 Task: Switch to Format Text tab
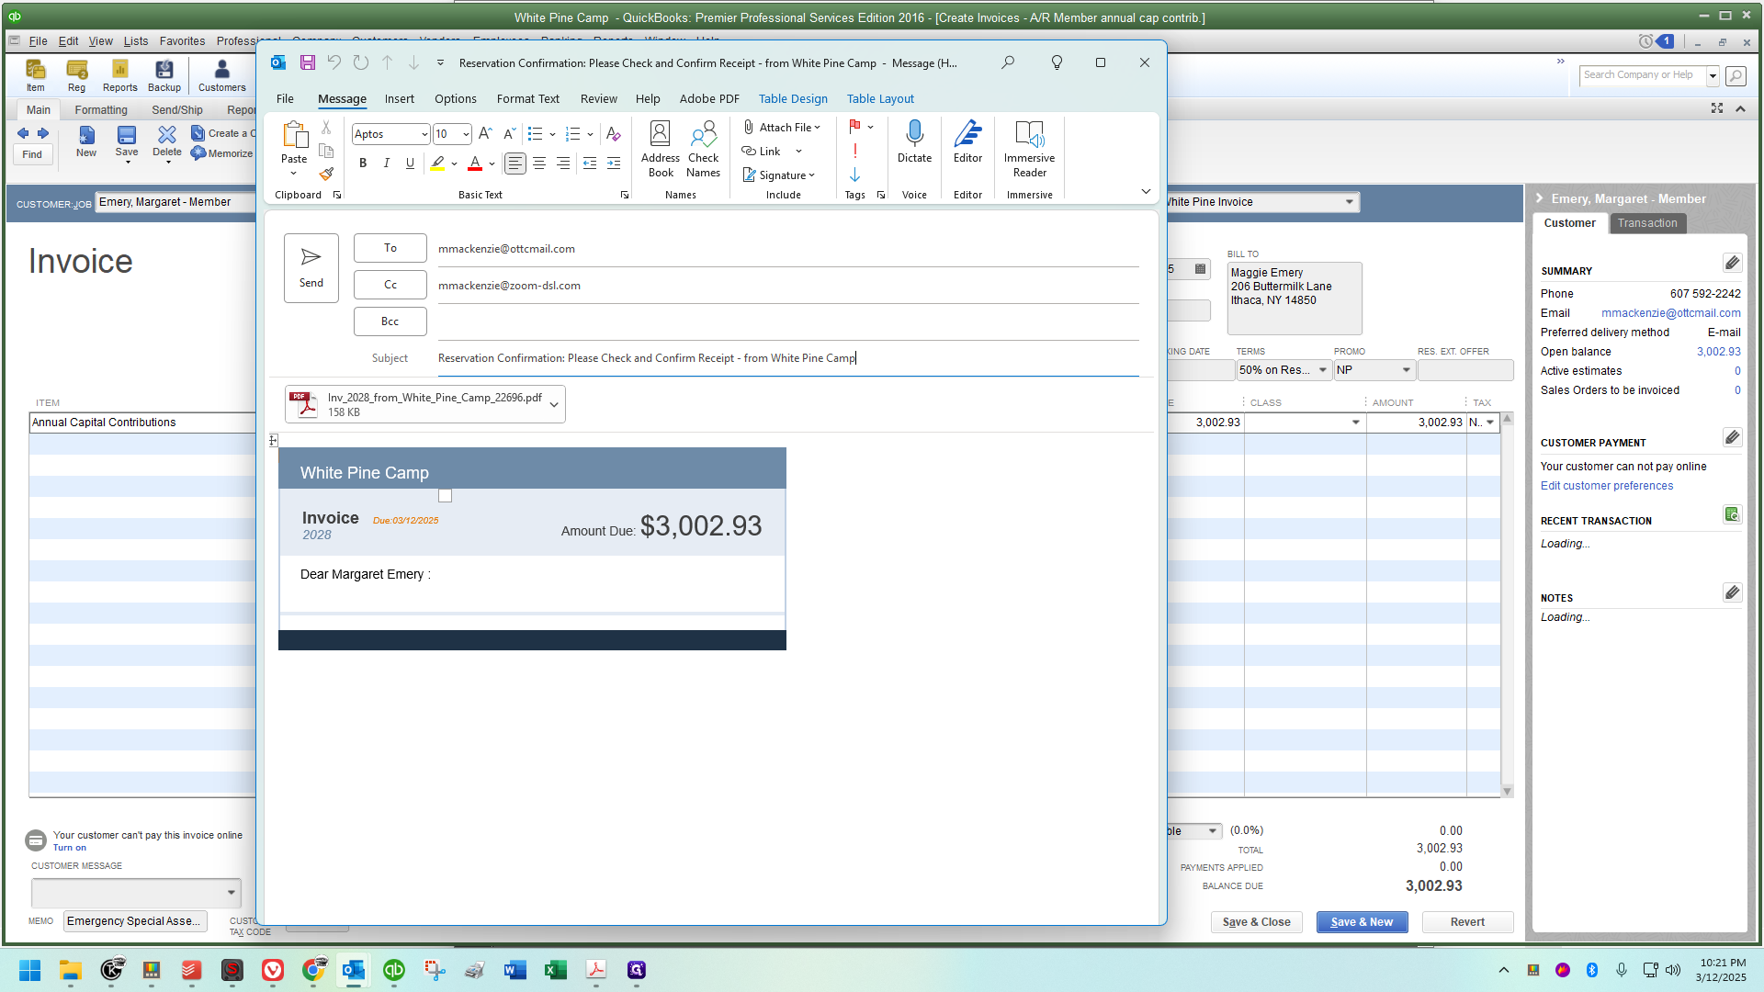527,99
